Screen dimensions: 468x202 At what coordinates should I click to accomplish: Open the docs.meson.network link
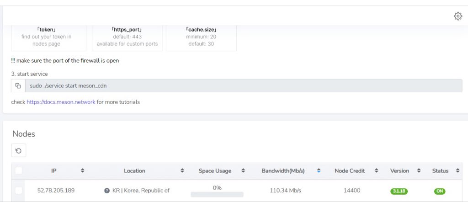(61, 102)
